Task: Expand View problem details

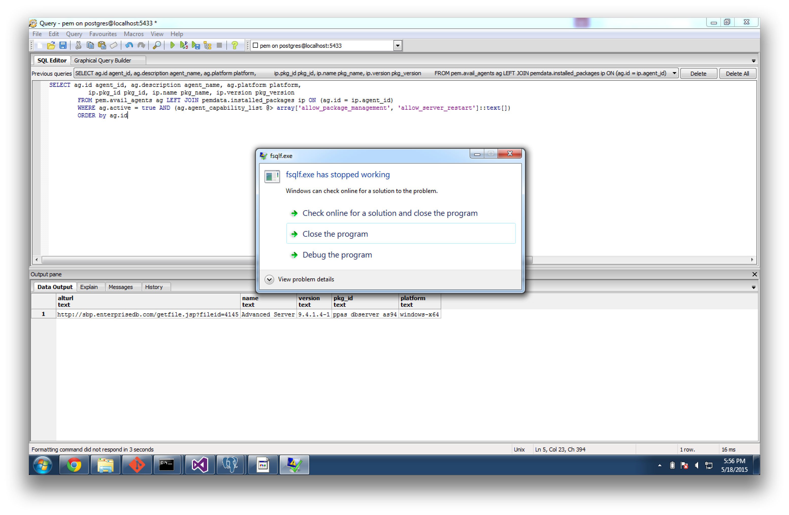Action: (x=269, y=279)
